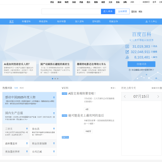Click the 全站搜索 button
The image size is (162, 162).
123,11
